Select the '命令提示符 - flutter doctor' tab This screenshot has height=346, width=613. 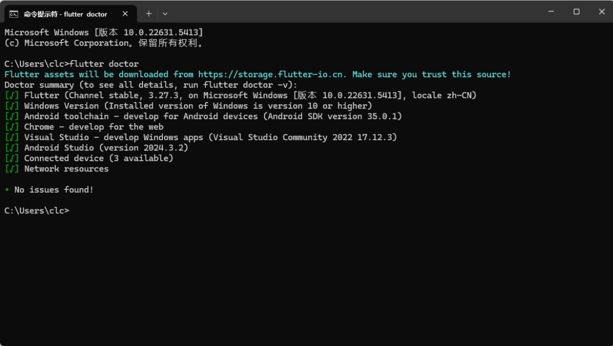pyautogui.click(x=65, y=14)
